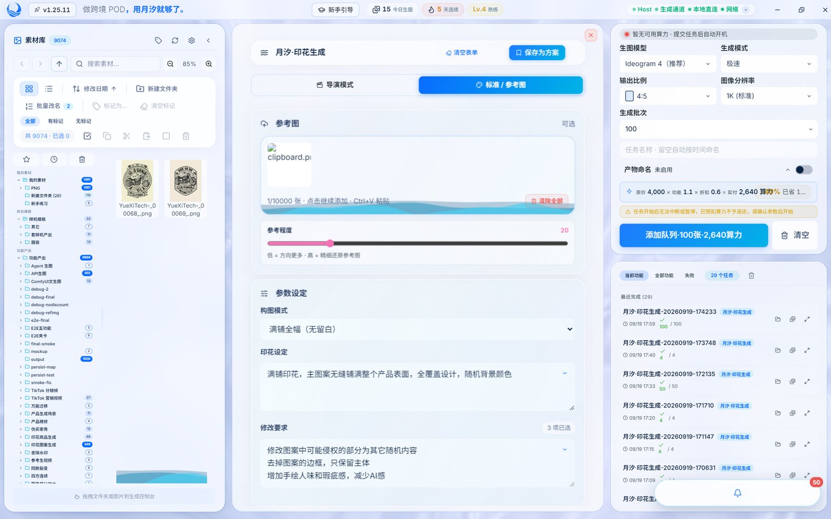Show recent assets with the clock icon

[x=54, y=159]
